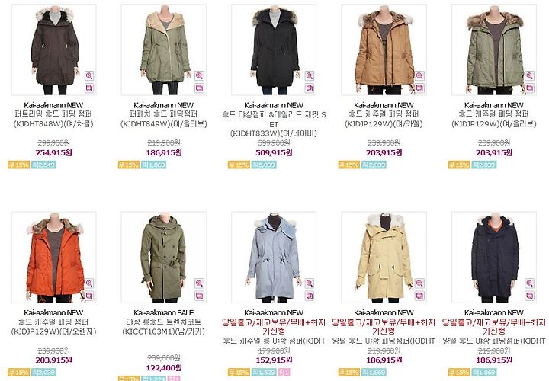Open the khaki trench coat product image
The height and width of the screenshot is (381, 549).
(164, 257)
